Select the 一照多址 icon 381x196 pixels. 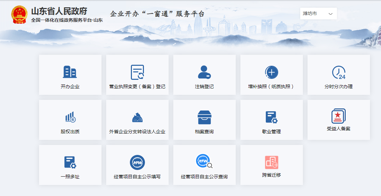[x=70, y=162]
